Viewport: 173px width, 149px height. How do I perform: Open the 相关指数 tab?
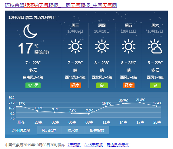click(97, 130)
